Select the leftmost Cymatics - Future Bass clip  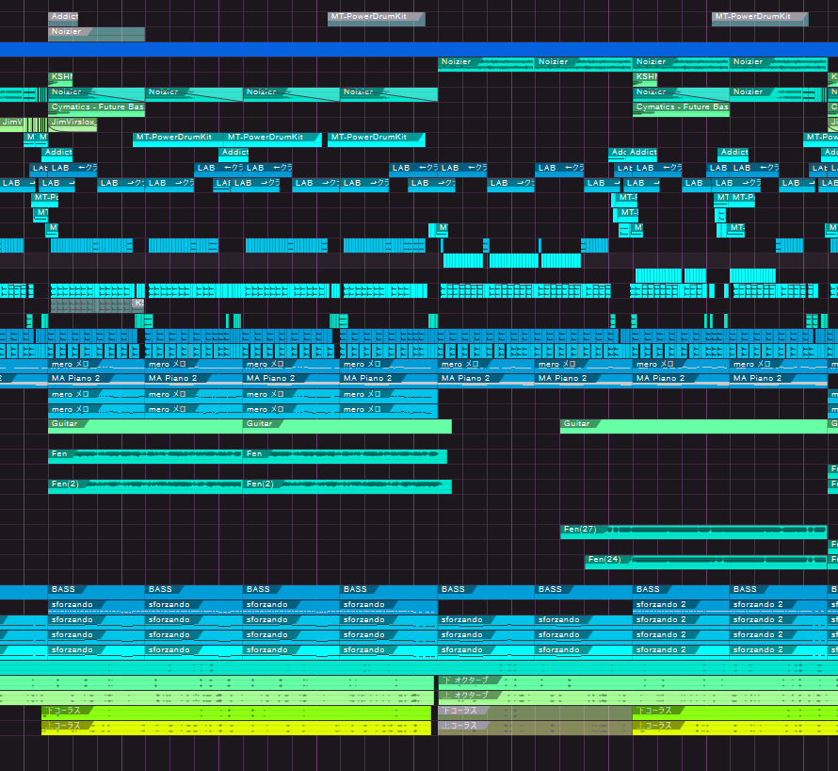pyautogui.click(x=96, y=109)
